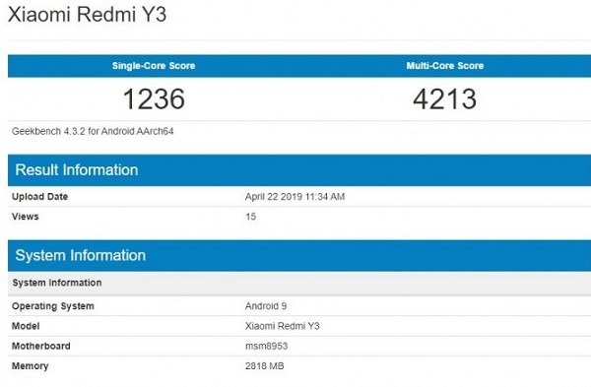Click the 2818 MB memory value
The height and width of the screenshot is (387, 591).
point(265,366)
